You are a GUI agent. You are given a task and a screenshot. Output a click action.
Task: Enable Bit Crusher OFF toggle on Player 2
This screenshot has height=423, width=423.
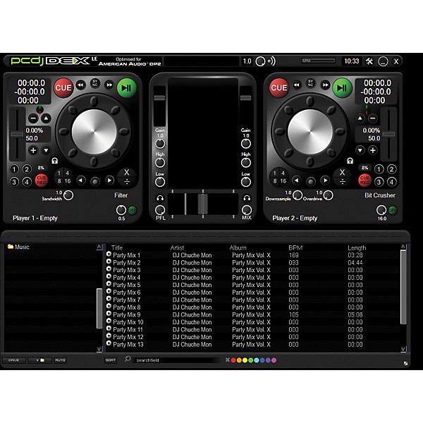(393, 210)
